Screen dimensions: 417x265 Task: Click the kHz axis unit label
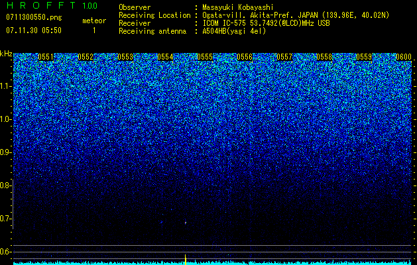coord(6,54)
